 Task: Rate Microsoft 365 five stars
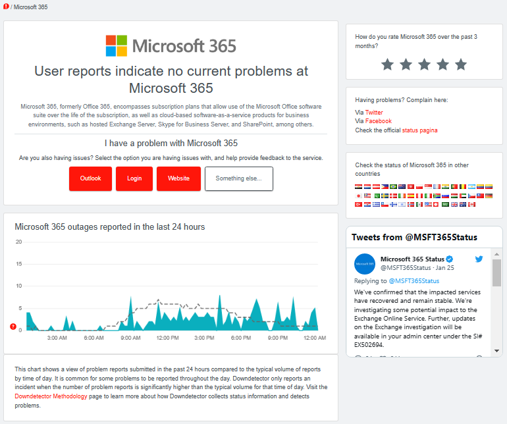click(461, 65)
